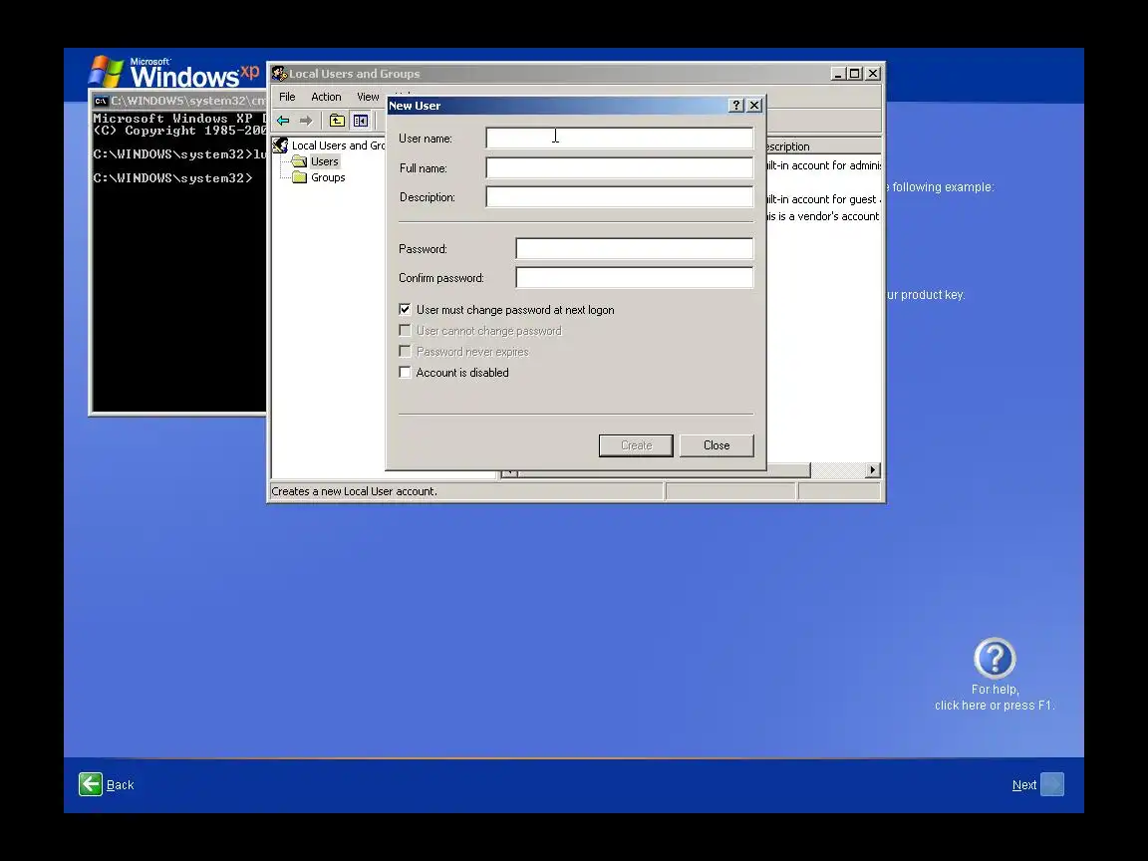Check Password never expires
1148x861 pixels.
pos(405,352)
